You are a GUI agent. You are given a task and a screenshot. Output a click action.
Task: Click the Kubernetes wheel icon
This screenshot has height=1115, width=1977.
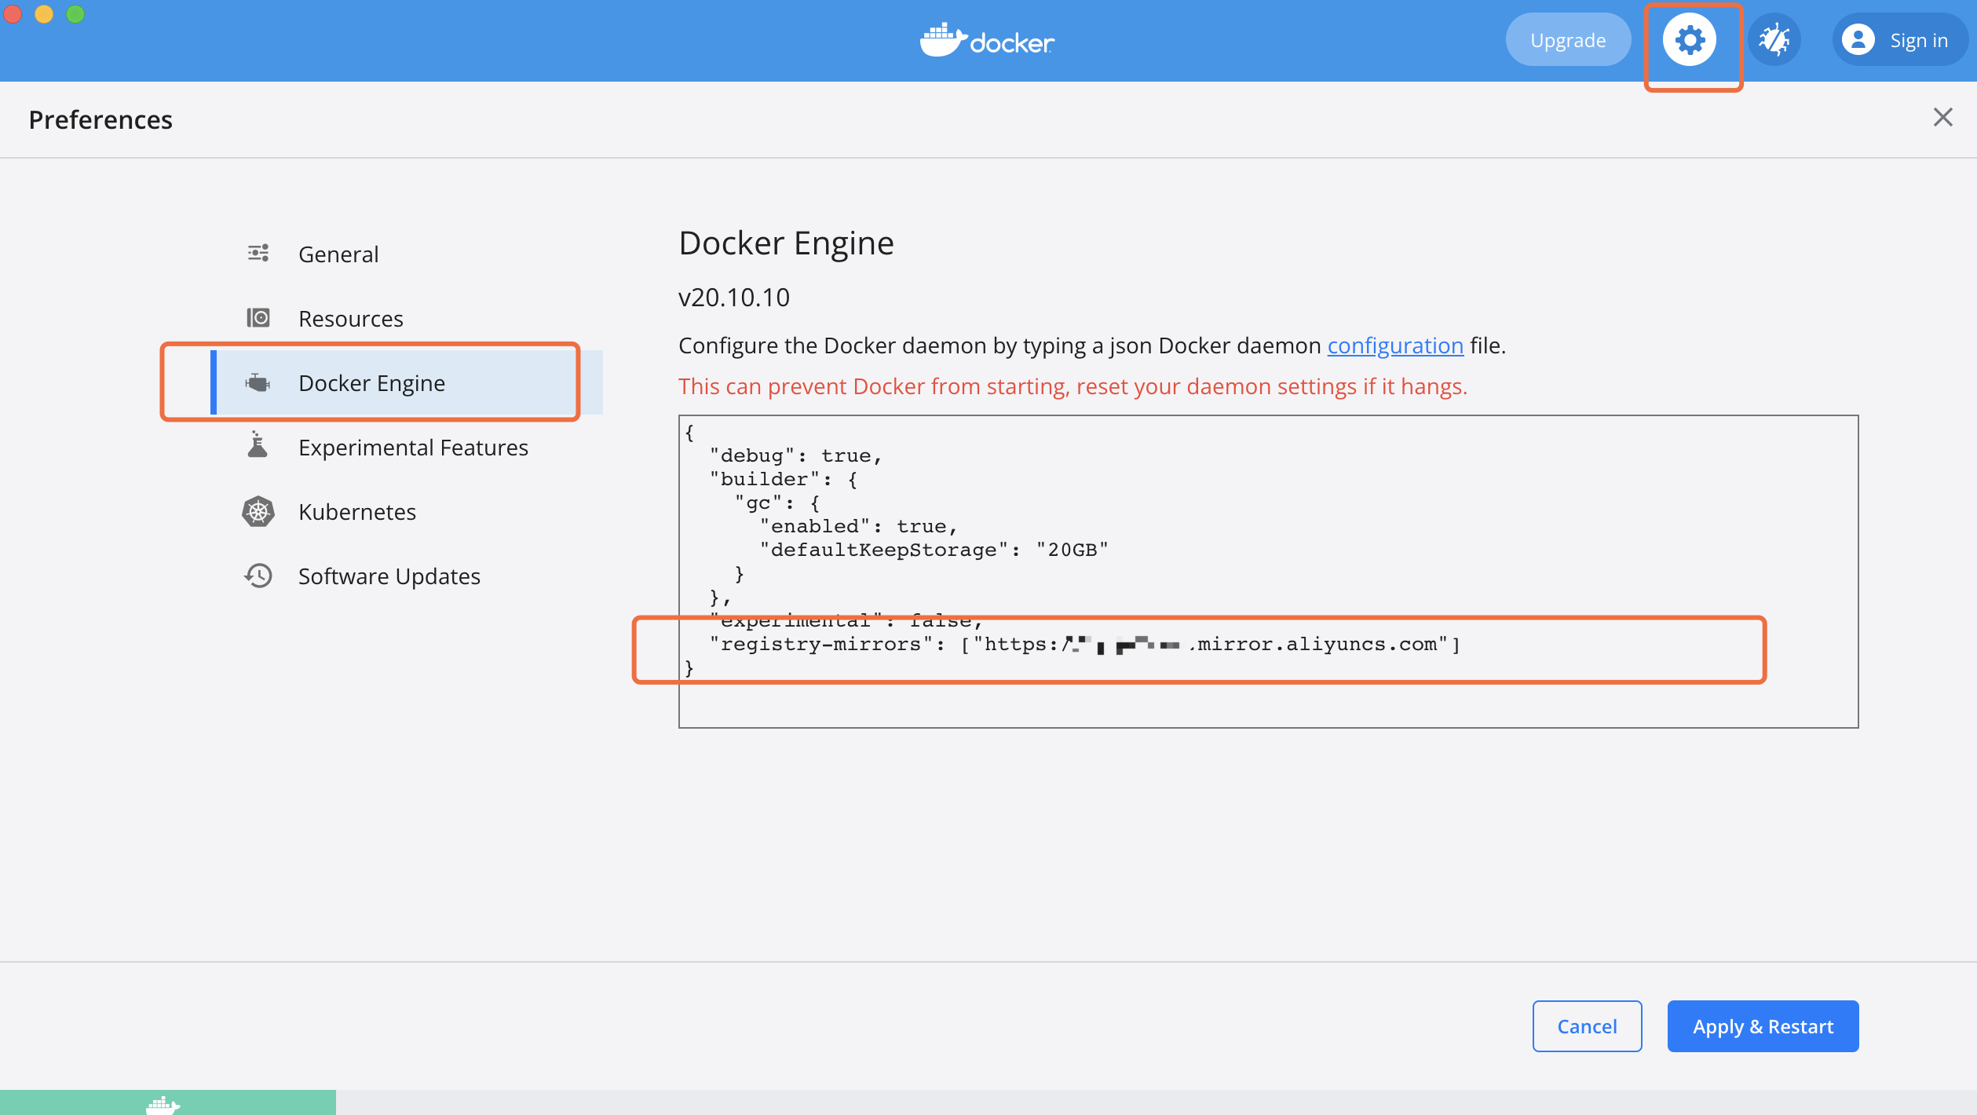tap(258, 512)
